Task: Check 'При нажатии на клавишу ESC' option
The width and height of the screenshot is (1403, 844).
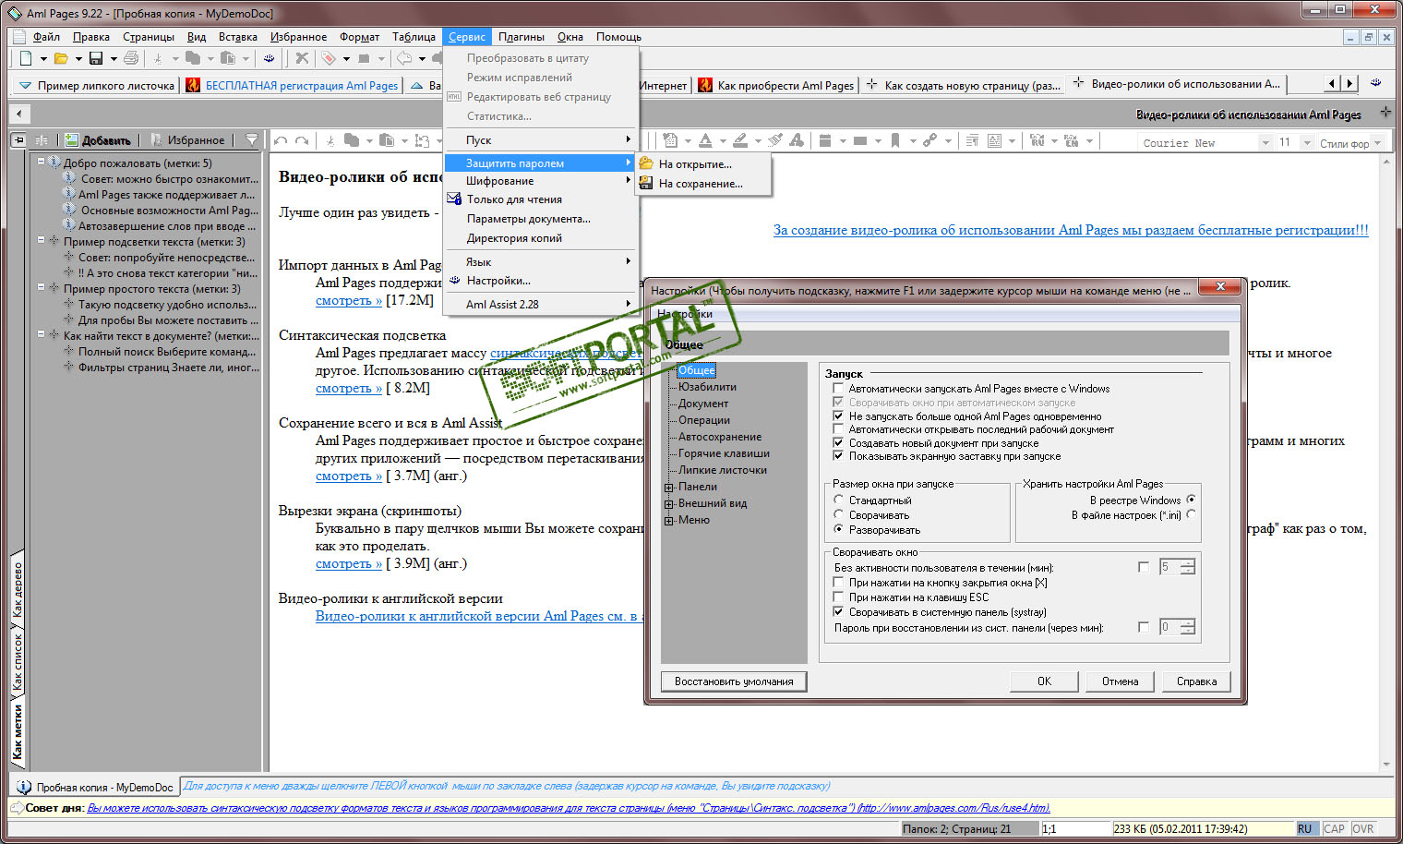Action: 838,597
